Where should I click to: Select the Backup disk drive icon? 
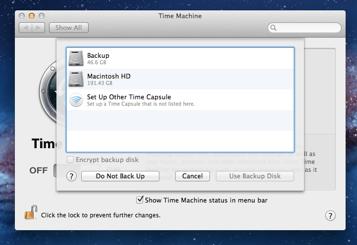pyautogui.click(x=76, y=58)
